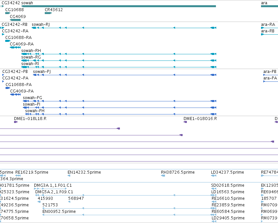Select the ara-RB transcript

[270, 34]
